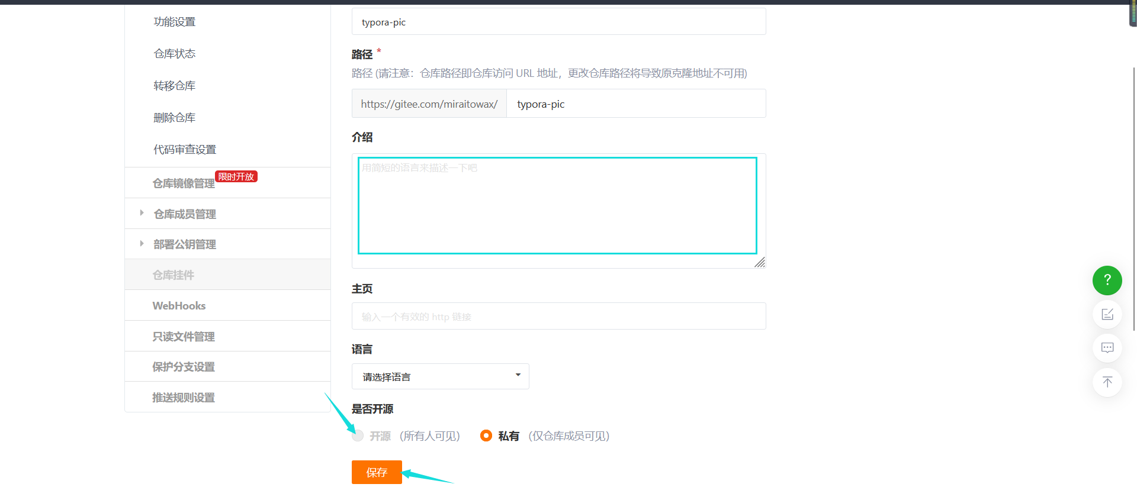Open the chat message bubble icon

(x=1107, y=348)
